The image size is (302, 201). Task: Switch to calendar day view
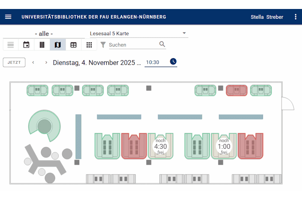(x=26, y=45)
